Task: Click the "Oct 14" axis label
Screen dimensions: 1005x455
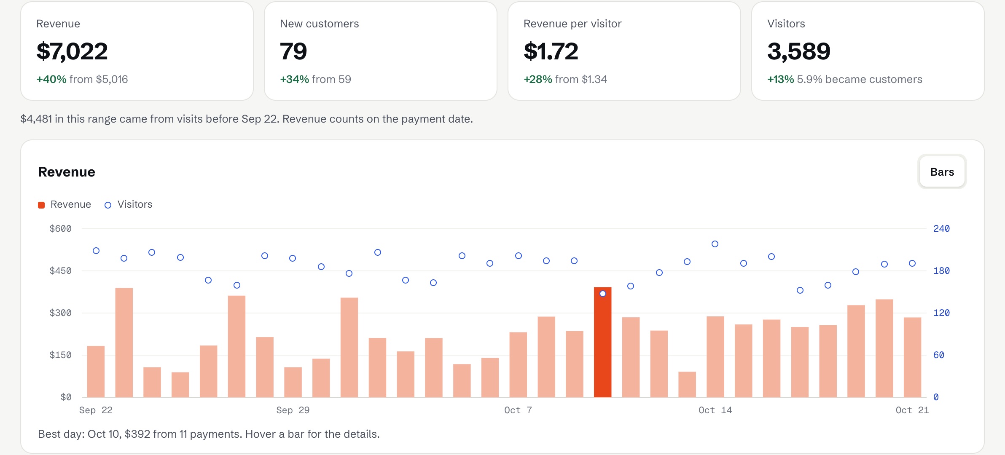Action: (x=715, y=410)
